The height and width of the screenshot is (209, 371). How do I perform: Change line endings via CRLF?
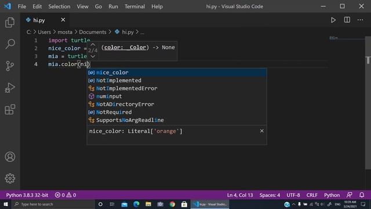[x=312, y=195]
